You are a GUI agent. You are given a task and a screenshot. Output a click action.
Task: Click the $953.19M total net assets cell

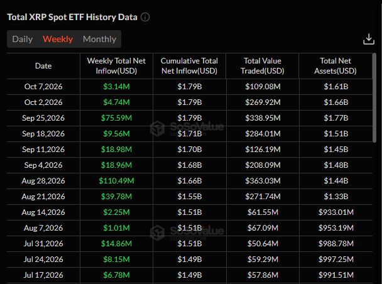coord(336,227)
